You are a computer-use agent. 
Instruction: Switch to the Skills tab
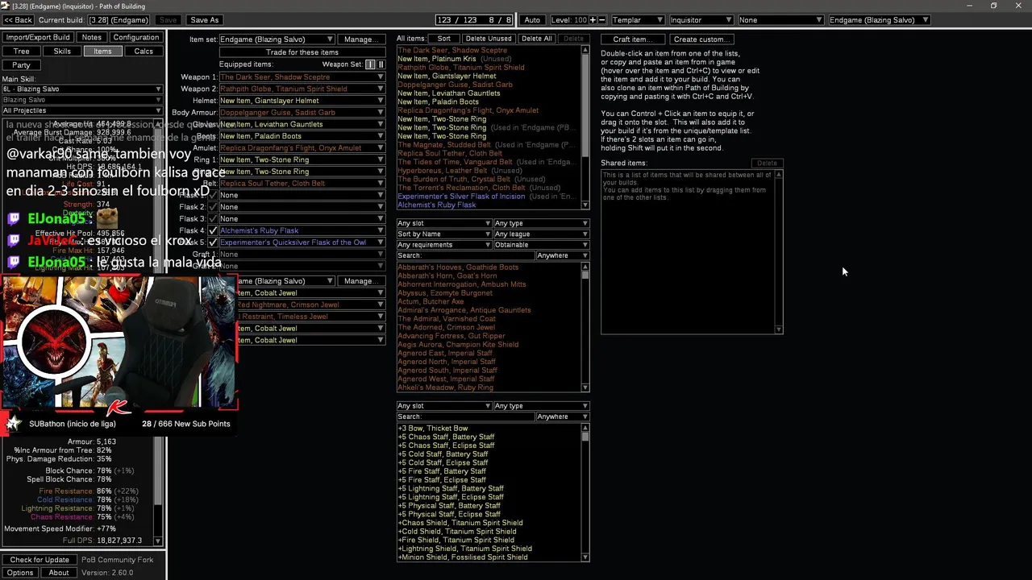62,52
